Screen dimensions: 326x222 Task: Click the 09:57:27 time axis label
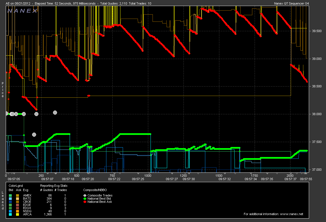[x=172, y=179]
